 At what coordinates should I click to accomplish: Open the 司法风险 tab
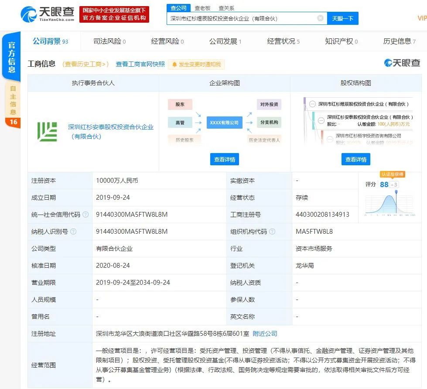coord(109,41)
